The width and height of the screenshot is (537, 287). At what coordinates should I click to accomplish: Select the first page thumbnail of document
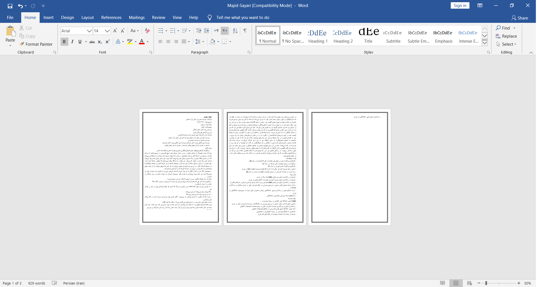[x=180, y=167]
